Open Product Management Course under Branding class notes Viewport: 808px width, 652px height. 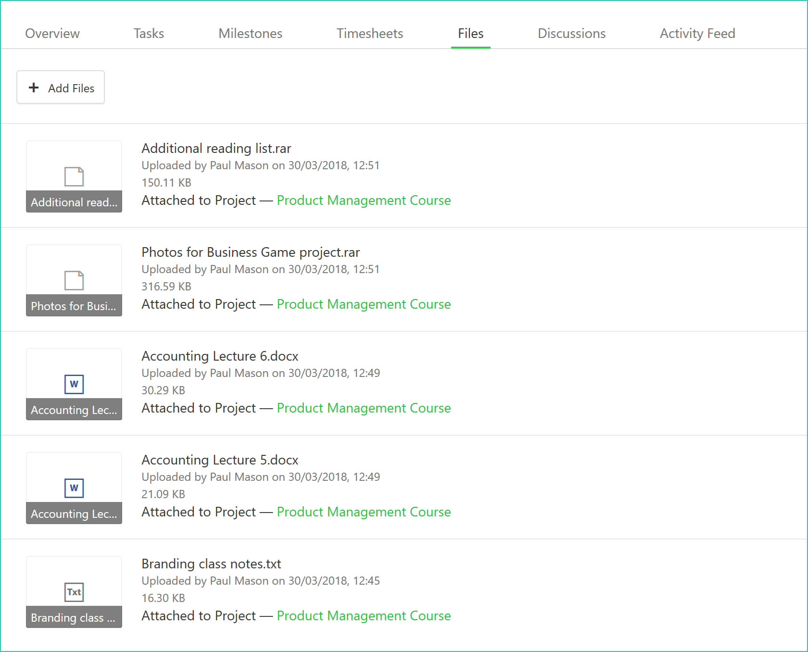pyautogui.click(x=364, y=615)
